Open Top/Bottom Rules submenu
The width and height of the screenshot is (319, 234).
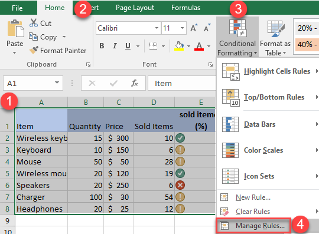click(x=268, y=97)
